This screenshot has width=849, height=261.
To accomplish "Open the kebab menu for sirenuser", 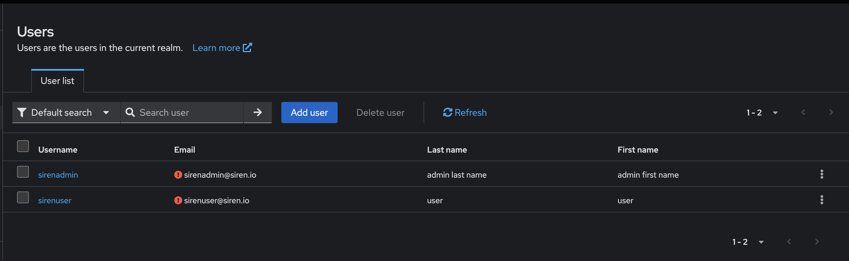I will (822, 200).
